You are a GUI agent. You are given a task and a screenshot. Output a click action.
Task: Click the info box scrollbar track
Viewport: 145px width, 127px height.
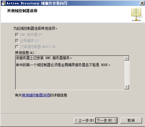coord(127,73)
